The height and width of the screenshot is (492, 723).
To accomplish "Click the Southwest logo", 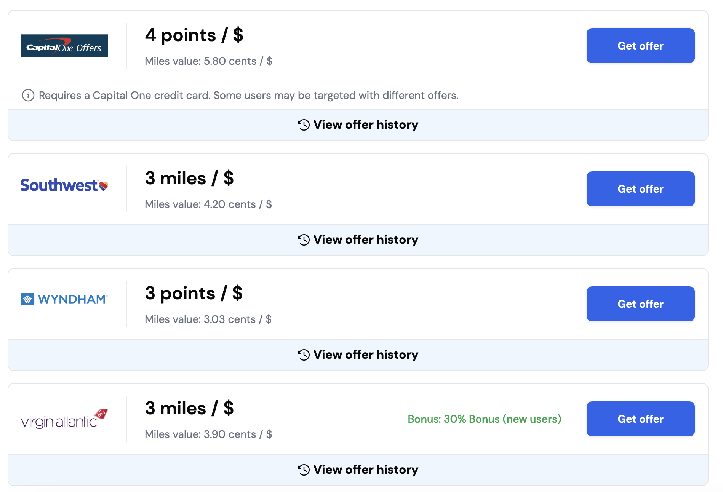I will pos(64,185).
